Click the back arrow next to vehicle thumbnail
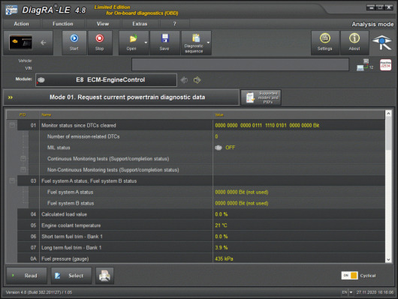This screenshot has width=398, height=299. pos(44,43)
